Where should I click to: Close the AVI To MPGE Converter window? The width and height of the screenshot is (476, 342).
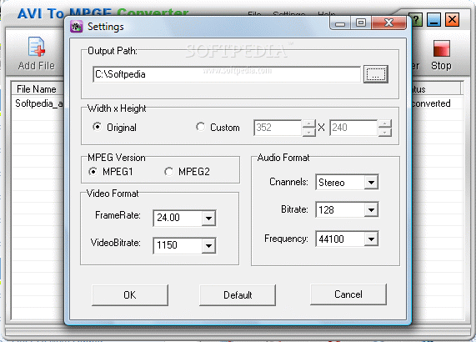pyautogui.click(x=452, y=20)
